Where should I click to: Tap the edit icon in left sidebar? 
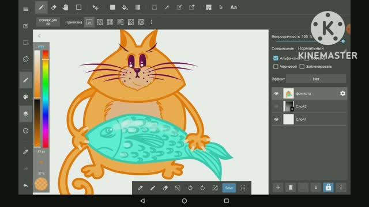pyautogui.click(x=25, y=26)
